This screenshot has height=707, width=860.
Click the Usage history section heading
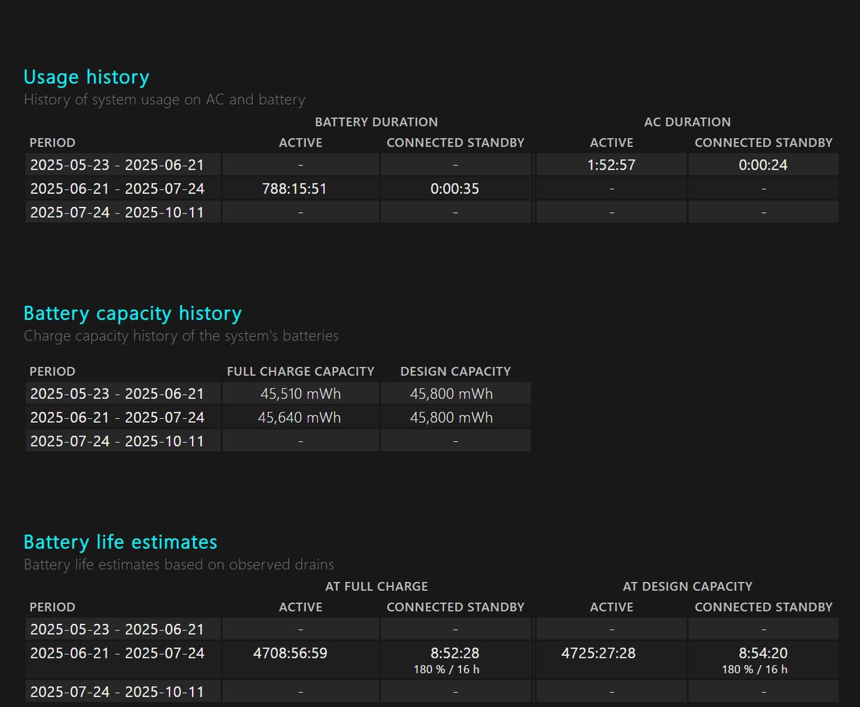tap(86, 77)
